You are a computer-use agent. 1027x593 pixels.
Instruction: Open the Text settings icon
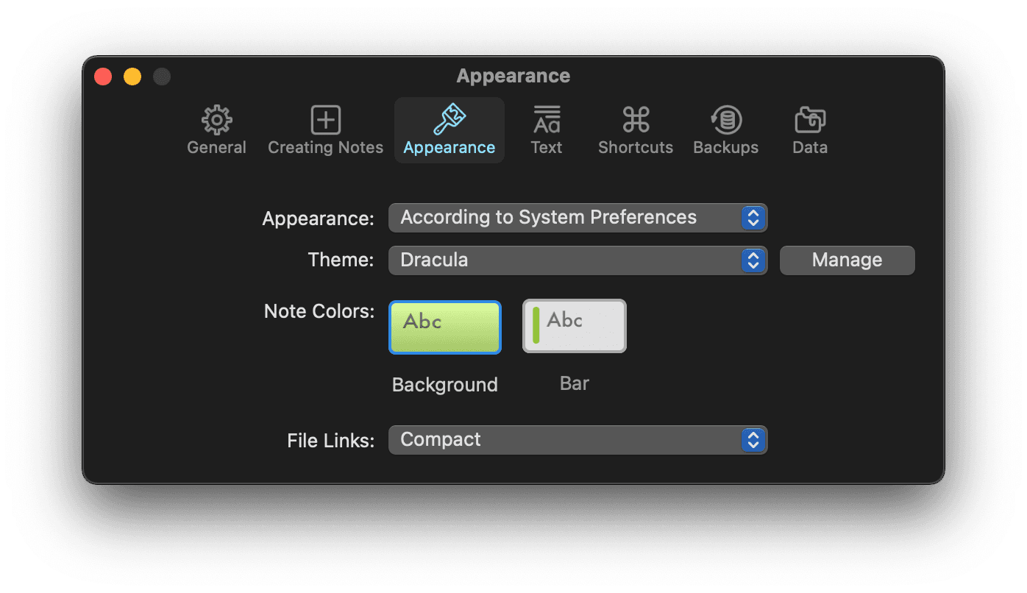[546, 119]
